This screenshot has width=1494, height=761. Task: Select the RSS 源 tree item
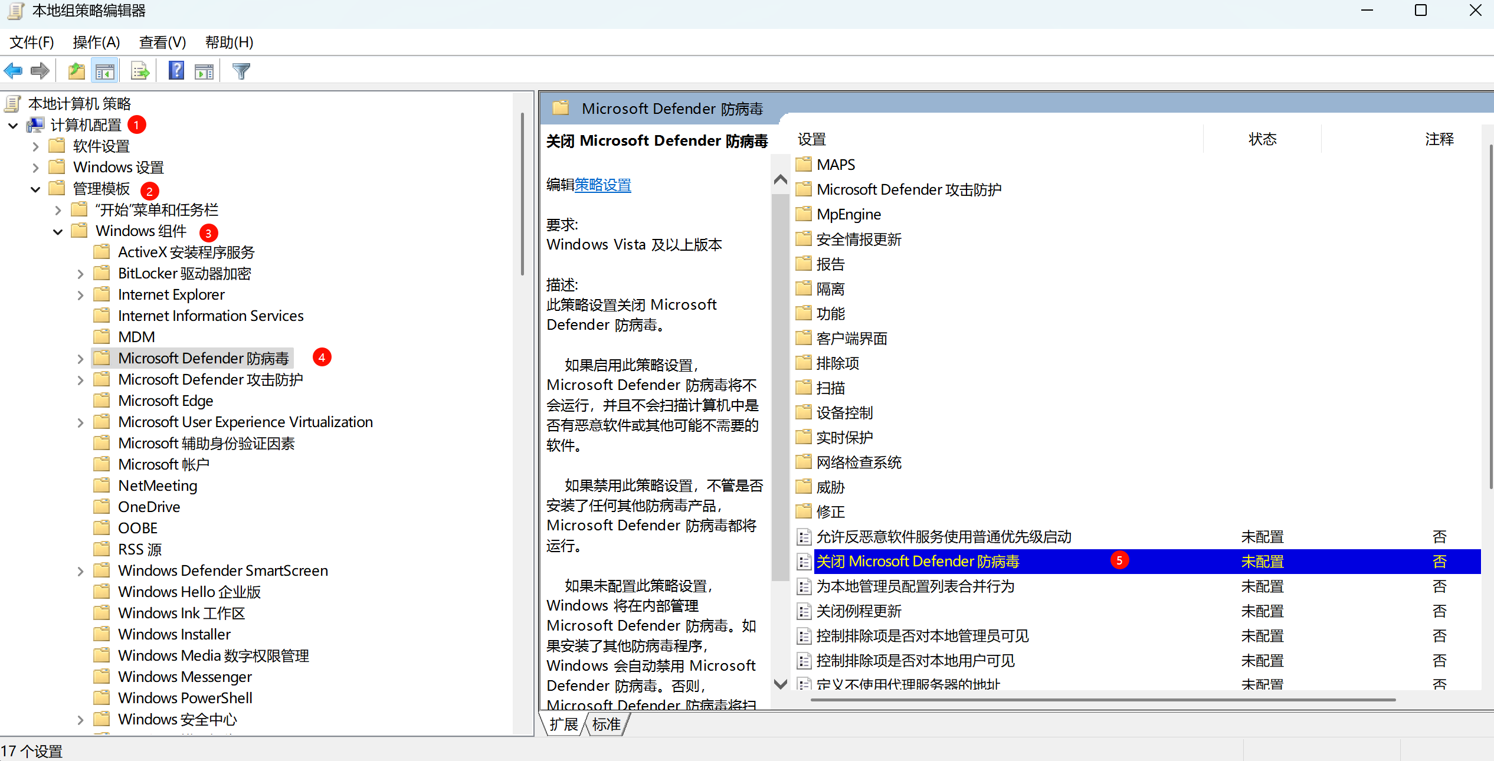[x=140, y=549]
